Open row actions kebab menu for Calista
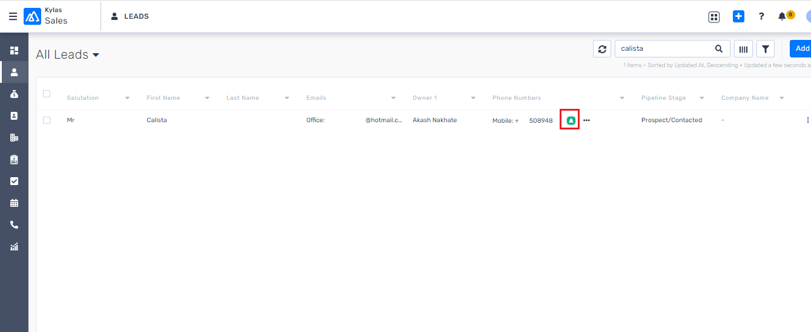 tap(807, 120)
